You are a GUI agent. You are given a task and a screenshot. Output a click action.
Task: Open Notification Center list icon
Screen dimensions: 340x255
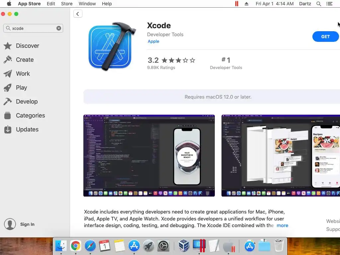click(x=329, y=4)
